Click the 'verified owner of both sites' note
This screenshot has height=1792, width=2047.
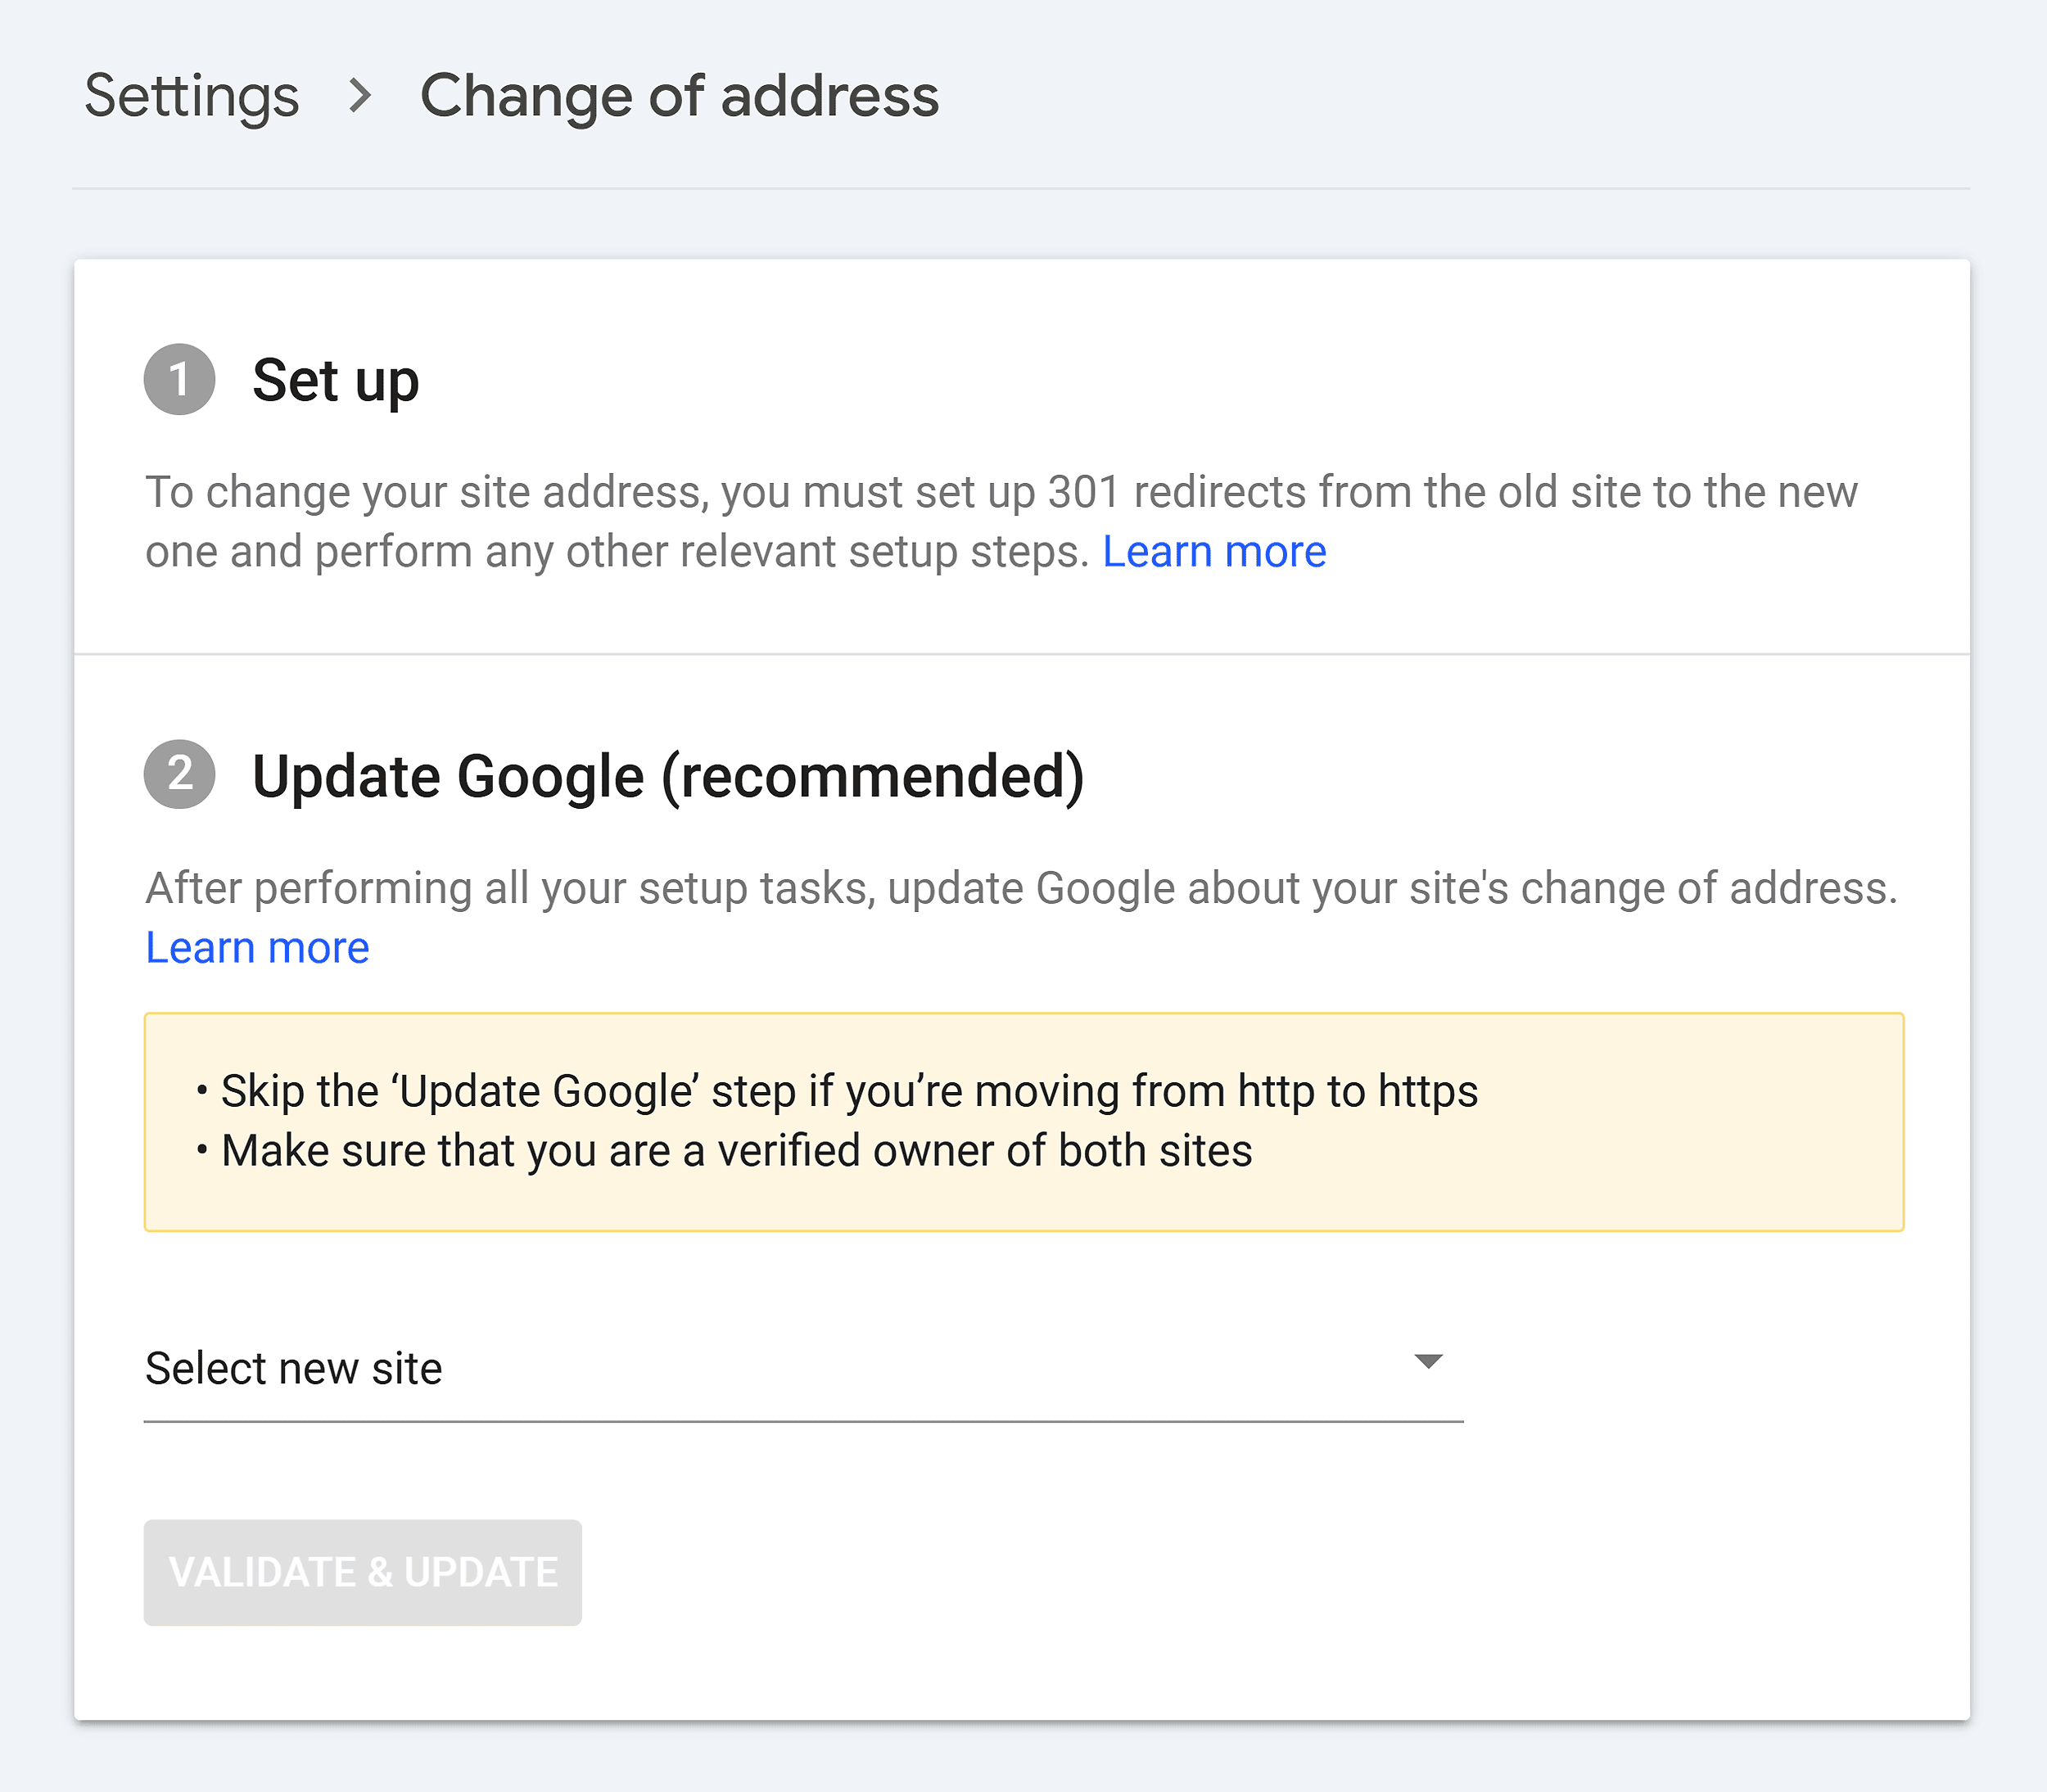tap(736, 1151)
